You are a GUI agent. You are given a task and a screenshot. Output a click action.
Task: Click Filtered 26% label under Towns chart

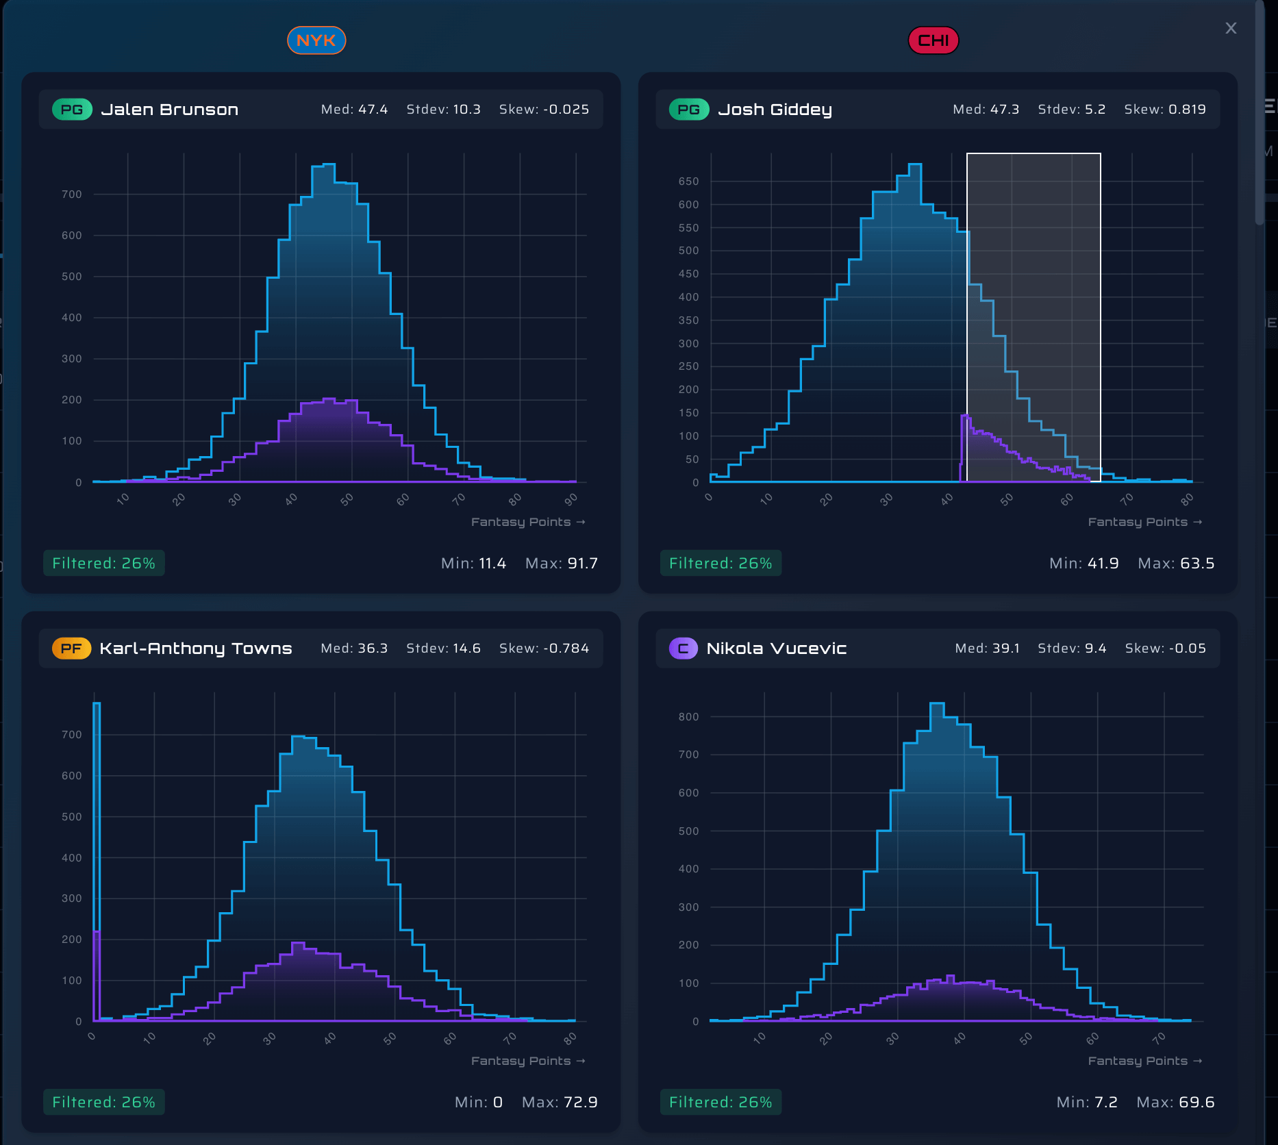104,1102
